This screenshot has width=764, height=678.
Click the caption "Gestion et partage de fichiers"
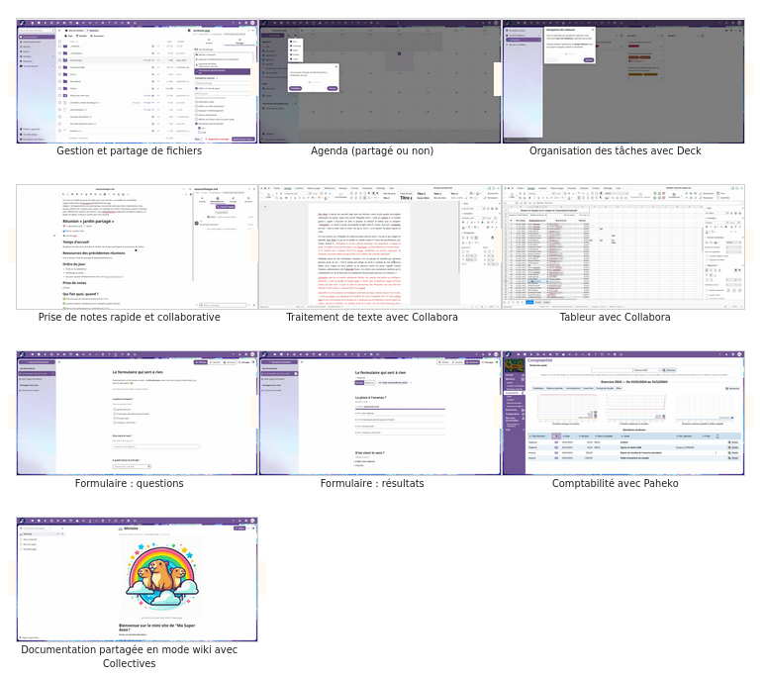coord(129,151)
